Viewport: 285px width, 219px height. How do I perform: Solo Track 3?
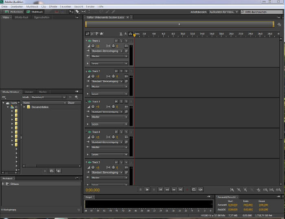tap(121, 102)
